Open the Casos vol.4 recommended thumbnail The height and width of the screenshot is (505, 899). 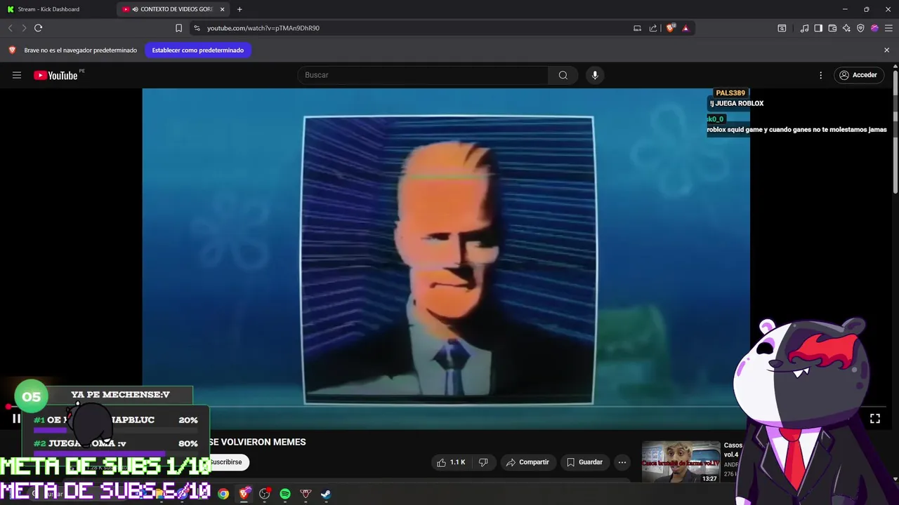pos(681,462)
